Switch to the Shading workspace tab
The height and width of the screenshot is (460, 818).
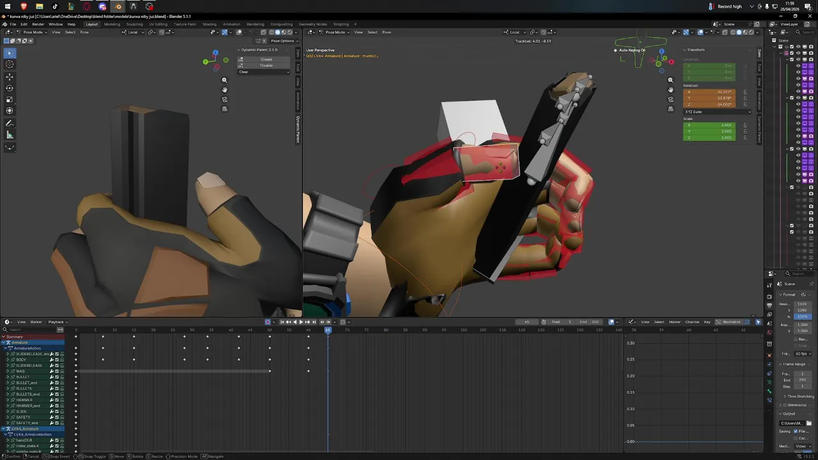click(210, 24)
